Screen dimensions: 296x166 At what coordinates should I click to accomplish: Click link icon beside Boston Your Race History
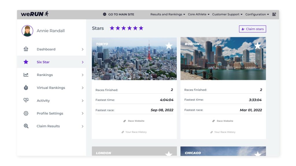point(212,132)
